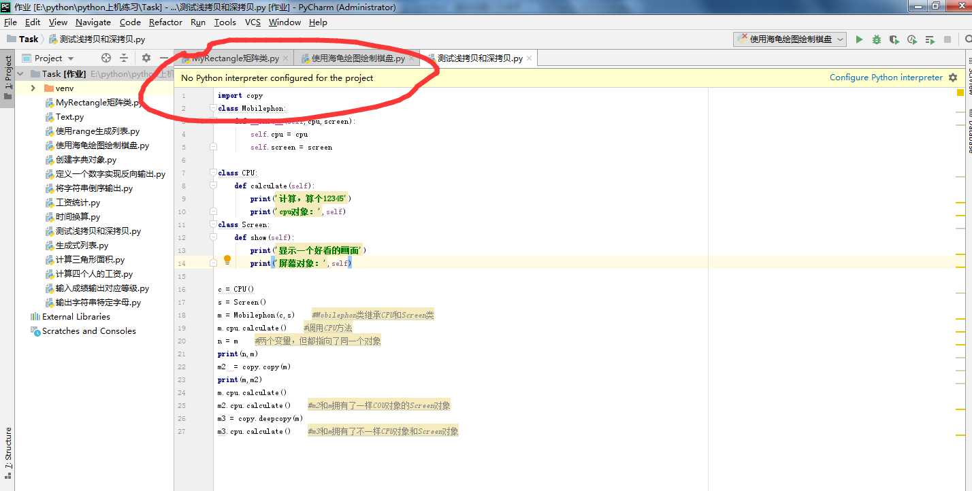Close the 使用海龟绘图绘制棋盘.py tab

click(x=411, y=58)
